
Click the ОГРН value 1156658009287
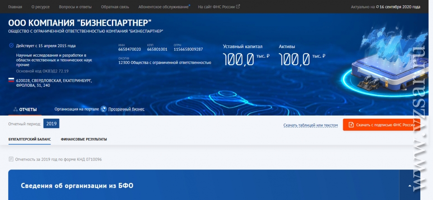coord(188,49)
